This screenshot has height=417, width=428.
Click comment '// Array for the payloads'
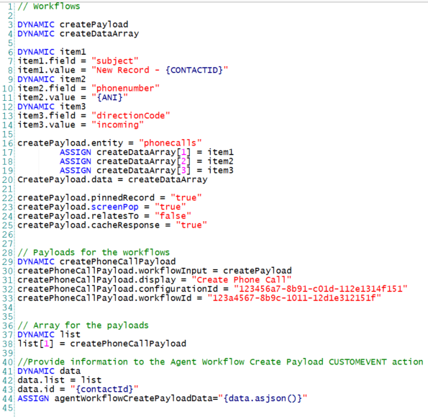pos(83,326)
